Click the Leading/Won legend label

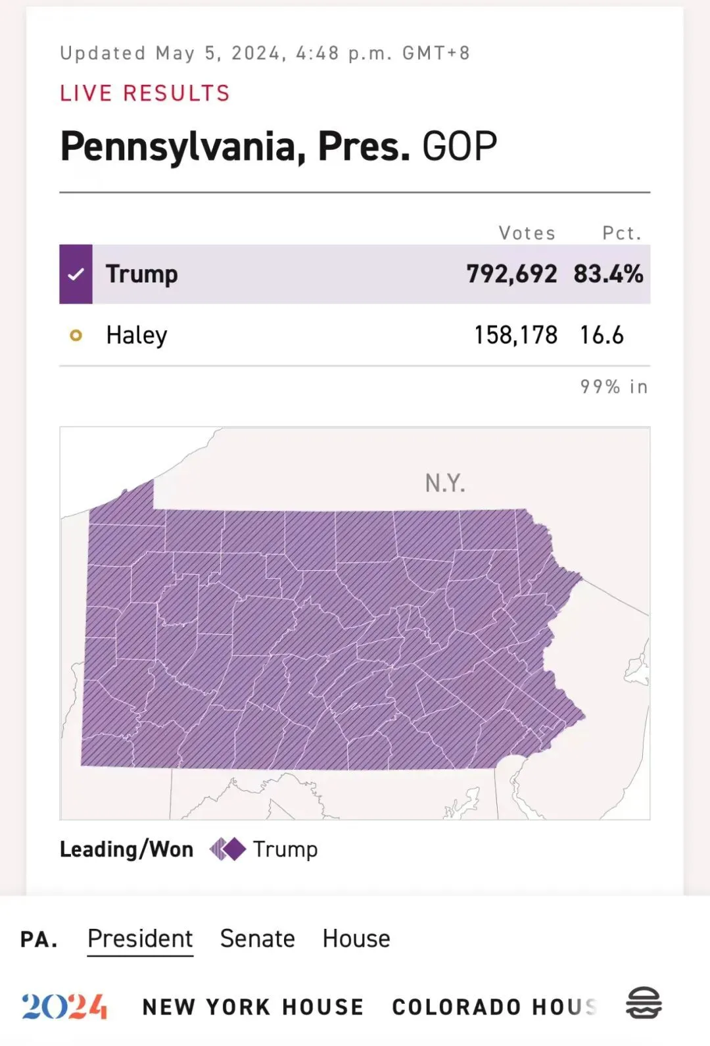(x=127, y=849)
